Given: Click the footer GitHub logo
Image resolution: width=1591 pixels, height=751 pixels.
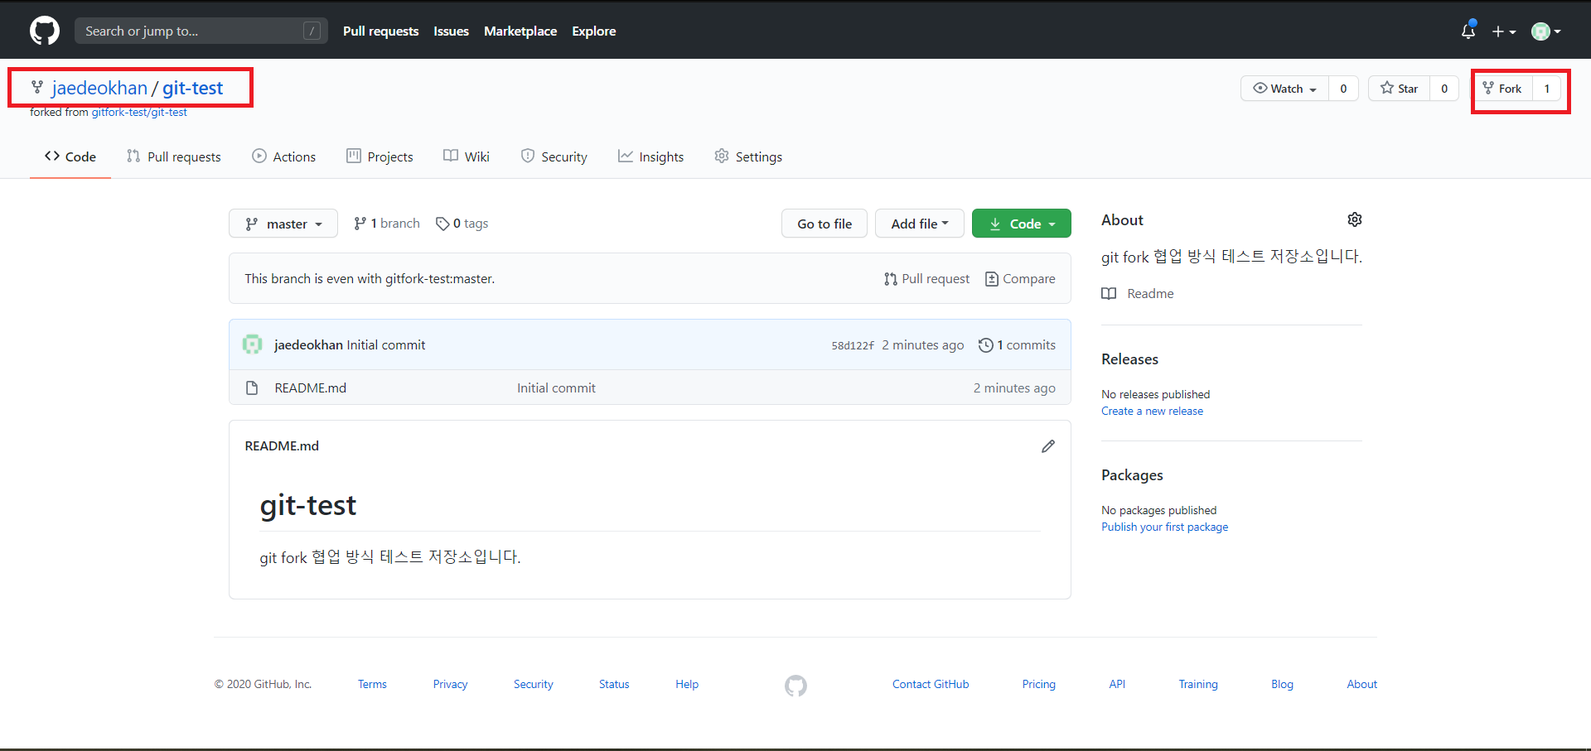Looking at the screenshot, I should (795, 686).
